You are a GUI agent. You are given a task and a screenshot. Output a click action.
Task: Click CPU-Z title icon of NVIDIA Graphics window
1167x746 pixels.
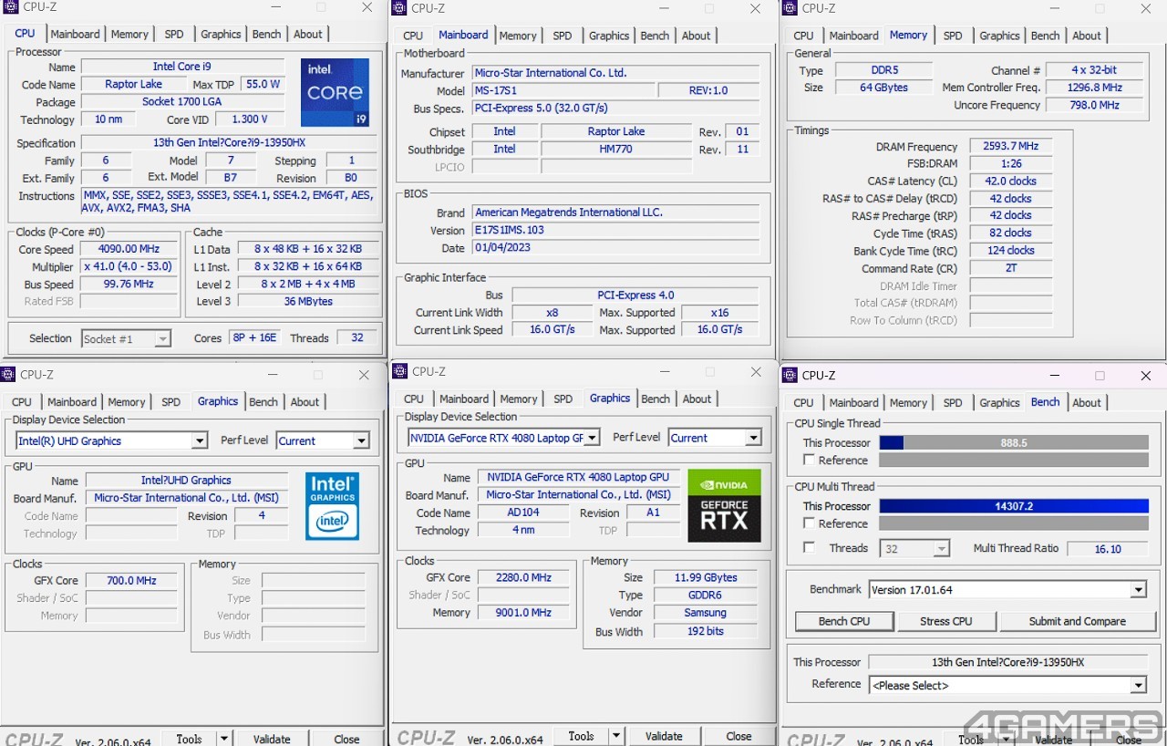pyautogui.click(x=400, y=371)
